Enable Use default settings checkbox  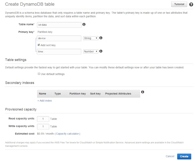pyautogui.click(x=39, y=74)
